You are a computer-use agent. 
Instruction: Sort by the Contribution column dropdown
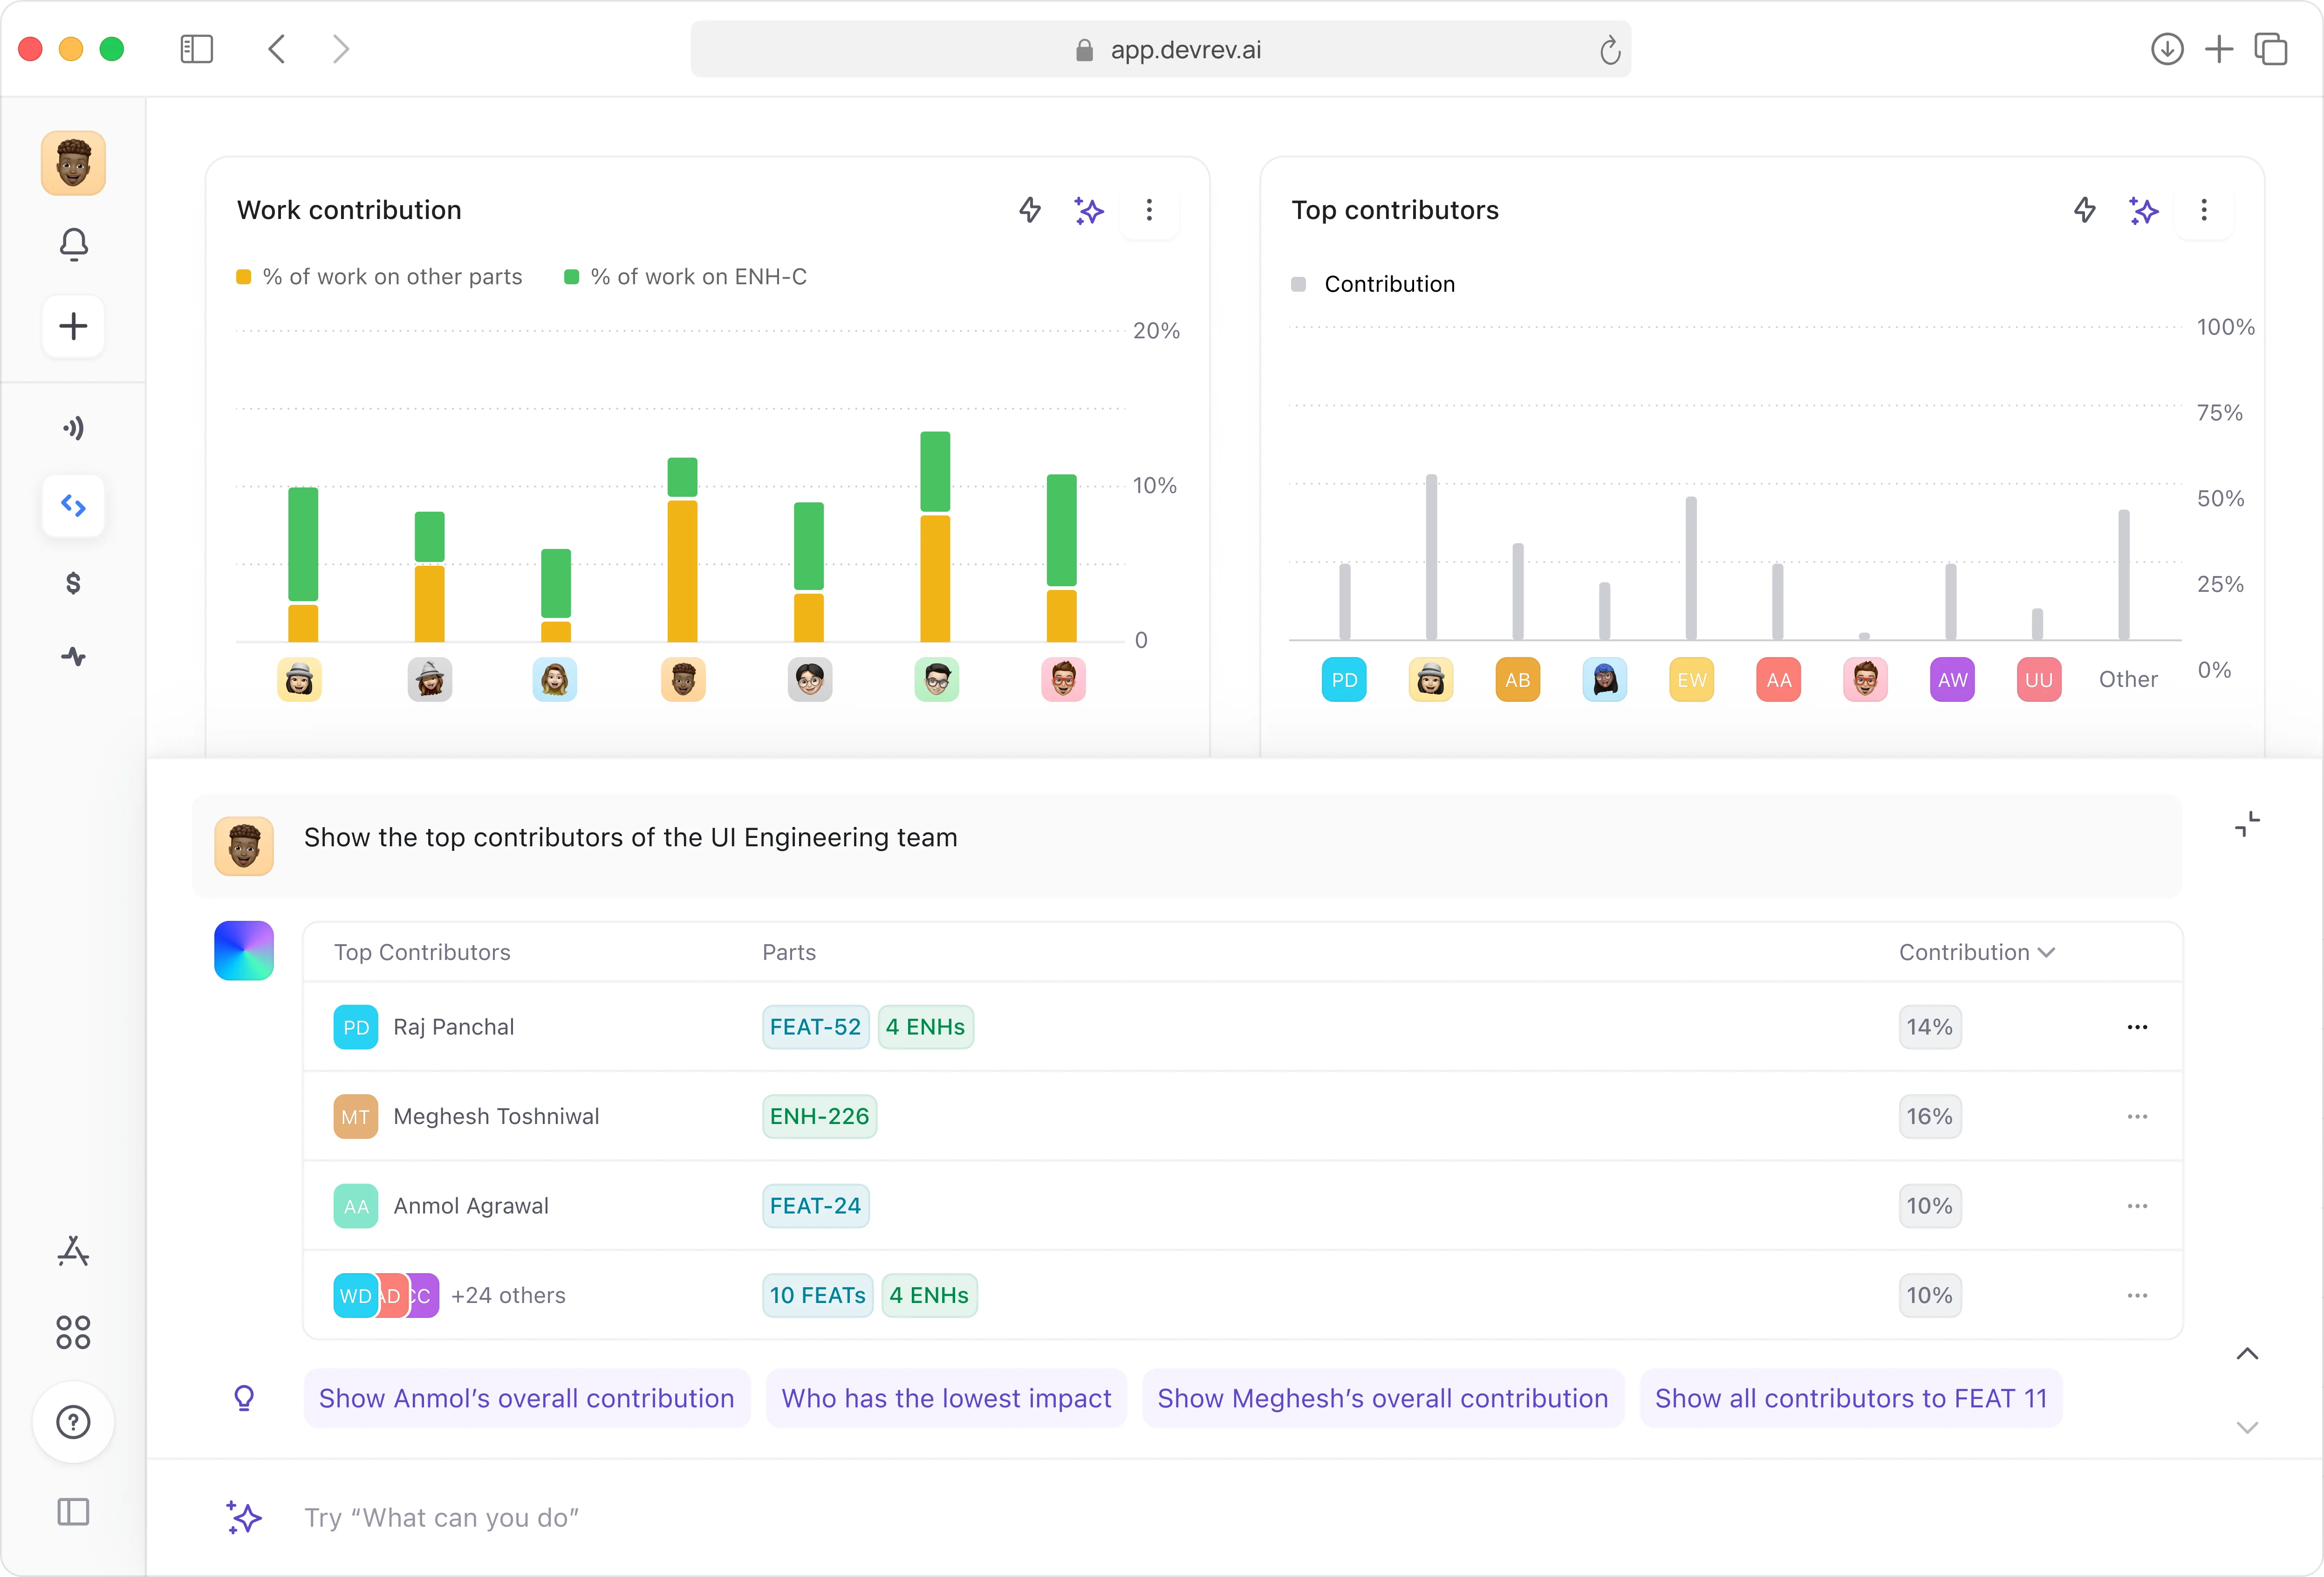coord(1976,952)
